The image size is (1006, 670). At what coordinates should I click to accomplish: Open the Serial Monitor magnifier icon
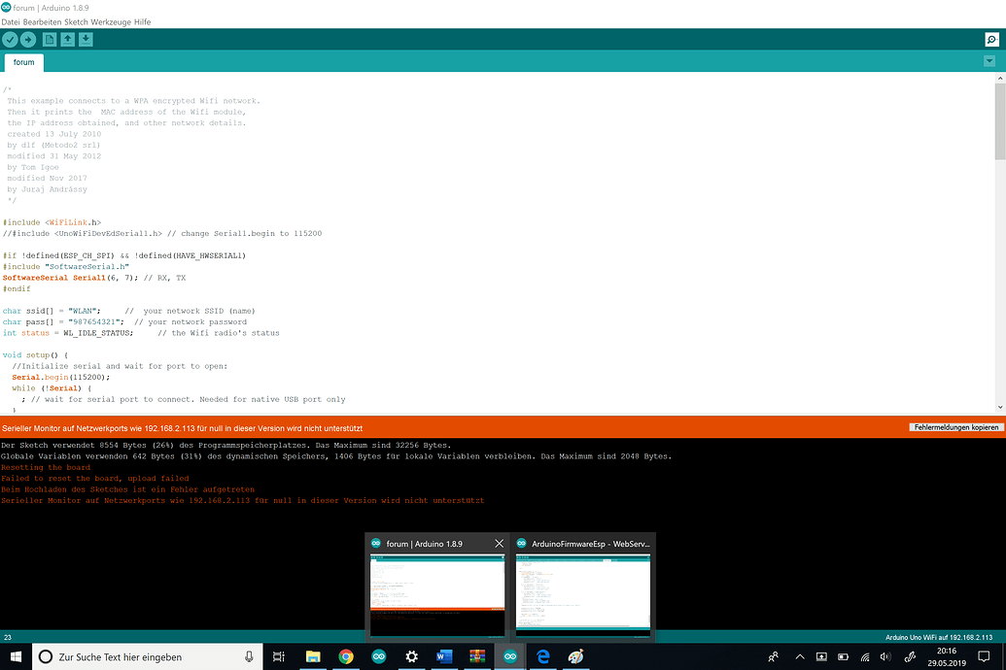tap(992, 40)
